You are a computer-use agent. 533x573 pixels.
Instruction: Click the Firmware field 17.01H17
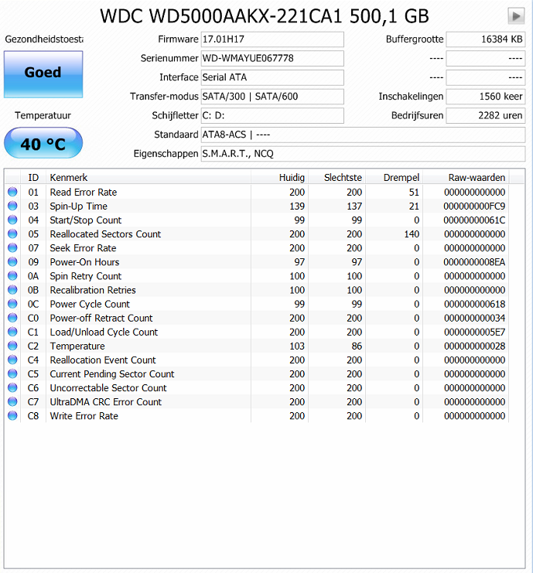(x=272, y=39)
